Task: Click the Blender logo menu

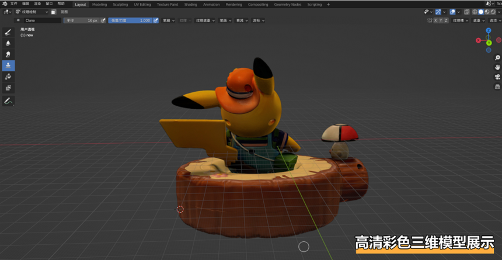Action: pyautogui.click(x=5, y=4)
